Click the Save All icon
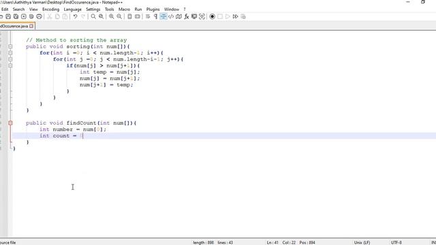This screenshot has height=245, width=436. (16, 16)
